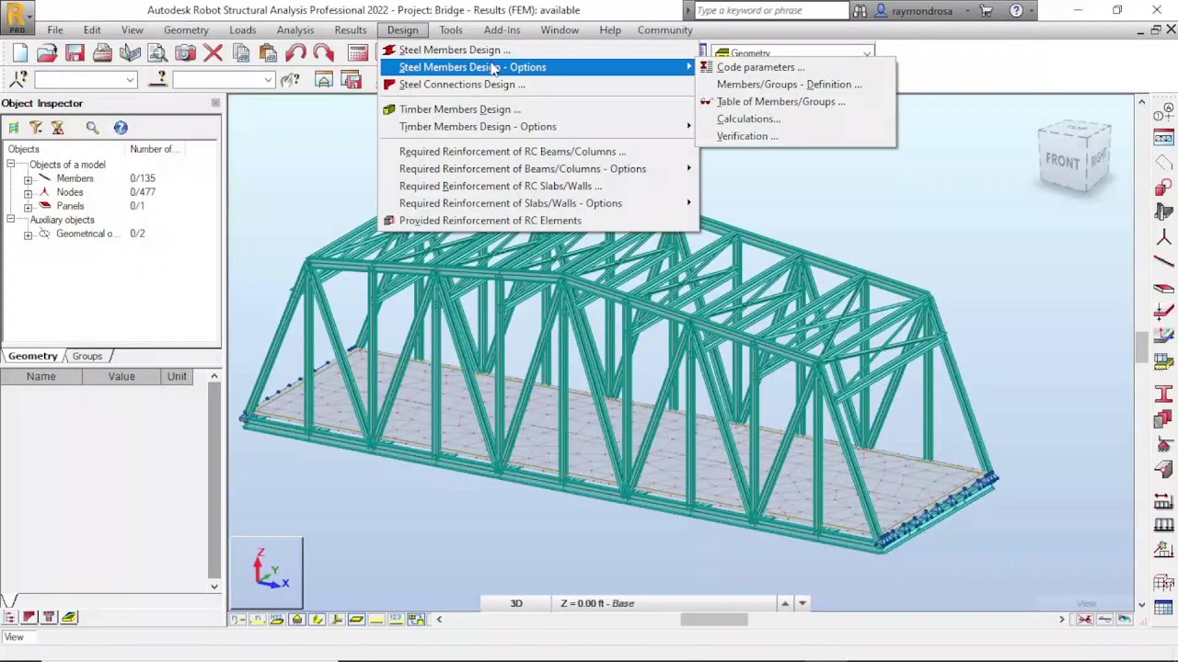
Task: Expand the Nodes tree node
Action: tap(28, 192)
